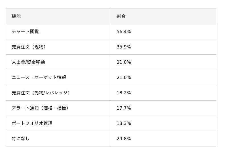Select the 売買注文（先物/レバレッジ） cell
Image resolution: width=227 pixels, height=155 pixels.
pyautogui.click(x=42, y=93)
